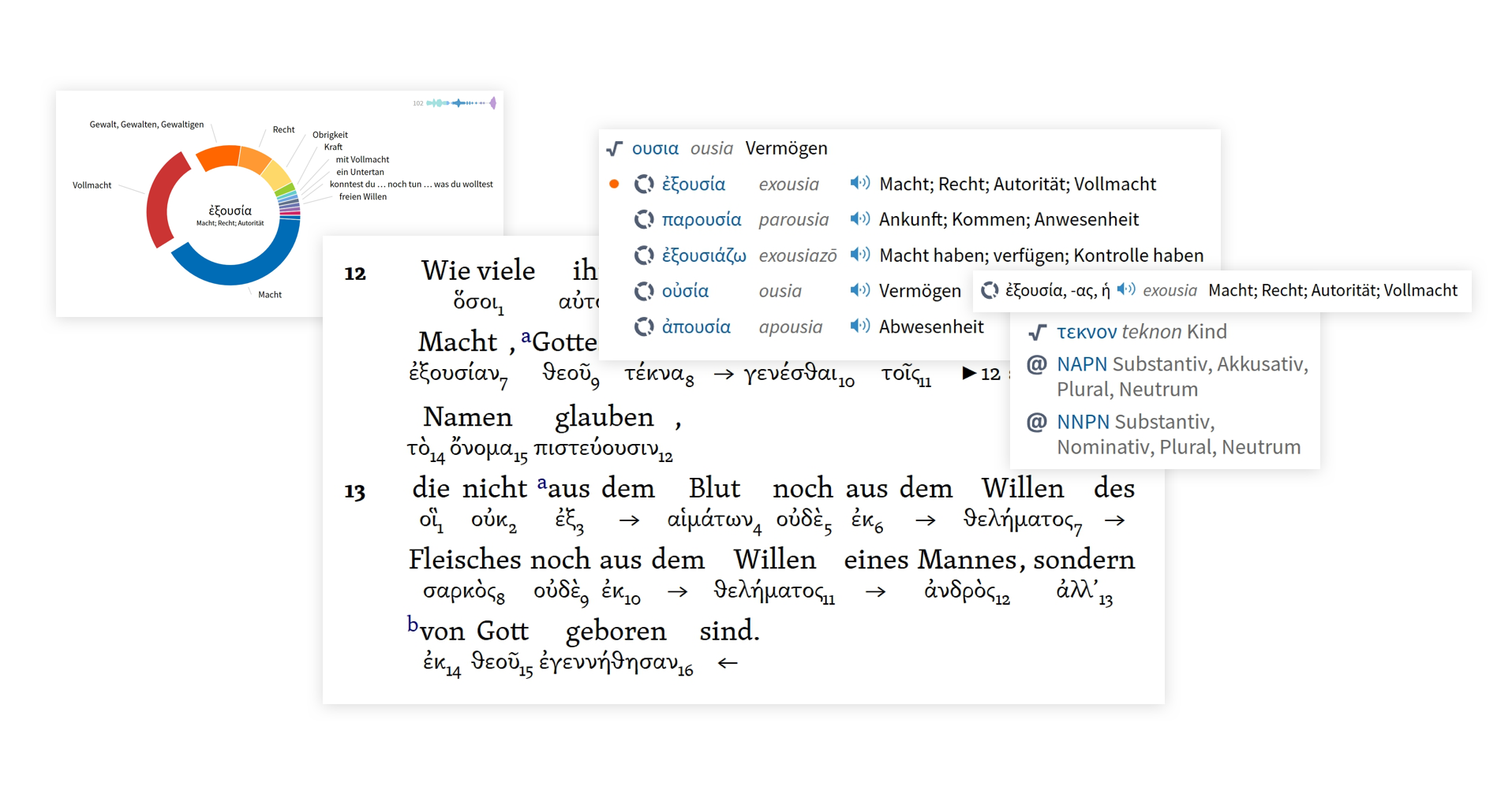Click the left arrow after ἐγεννήθησαν

728,664
